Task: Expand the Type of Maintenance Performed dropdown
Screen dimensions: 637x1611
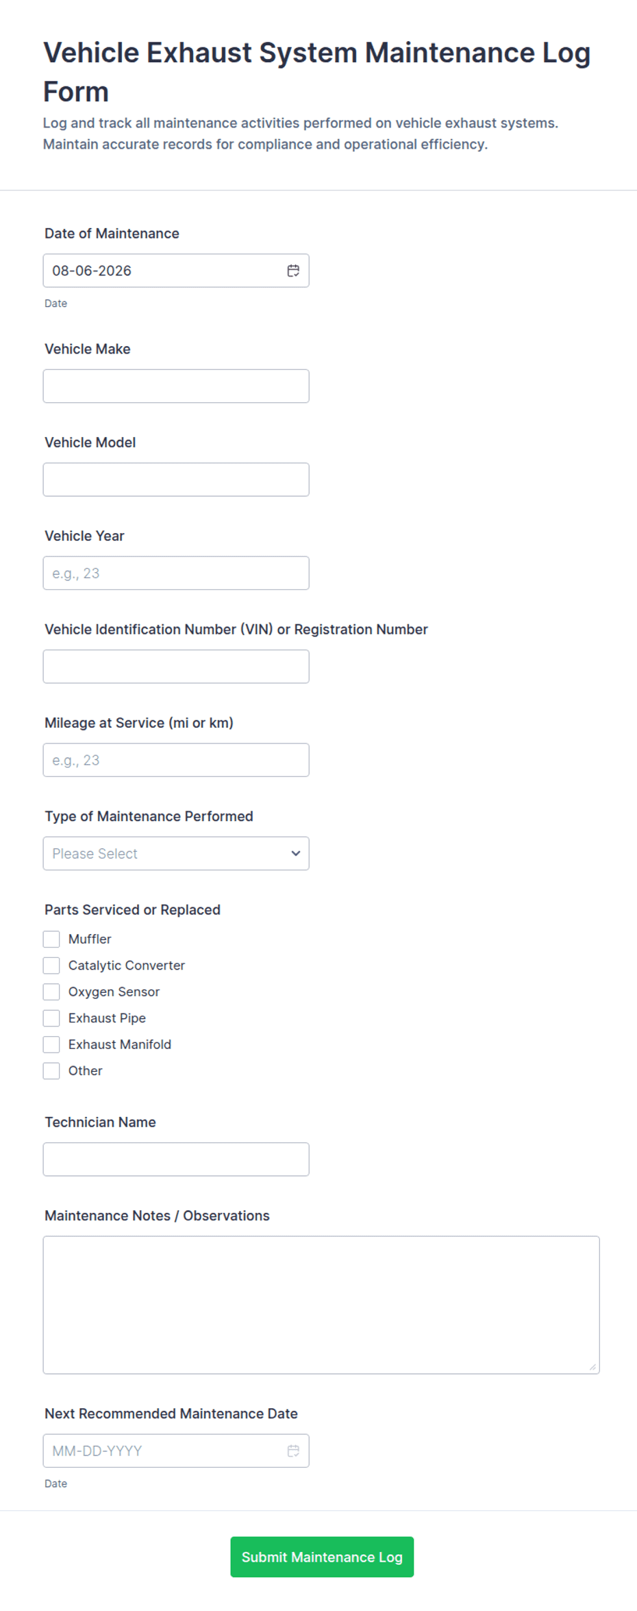Action: click(x=176, y=853)
